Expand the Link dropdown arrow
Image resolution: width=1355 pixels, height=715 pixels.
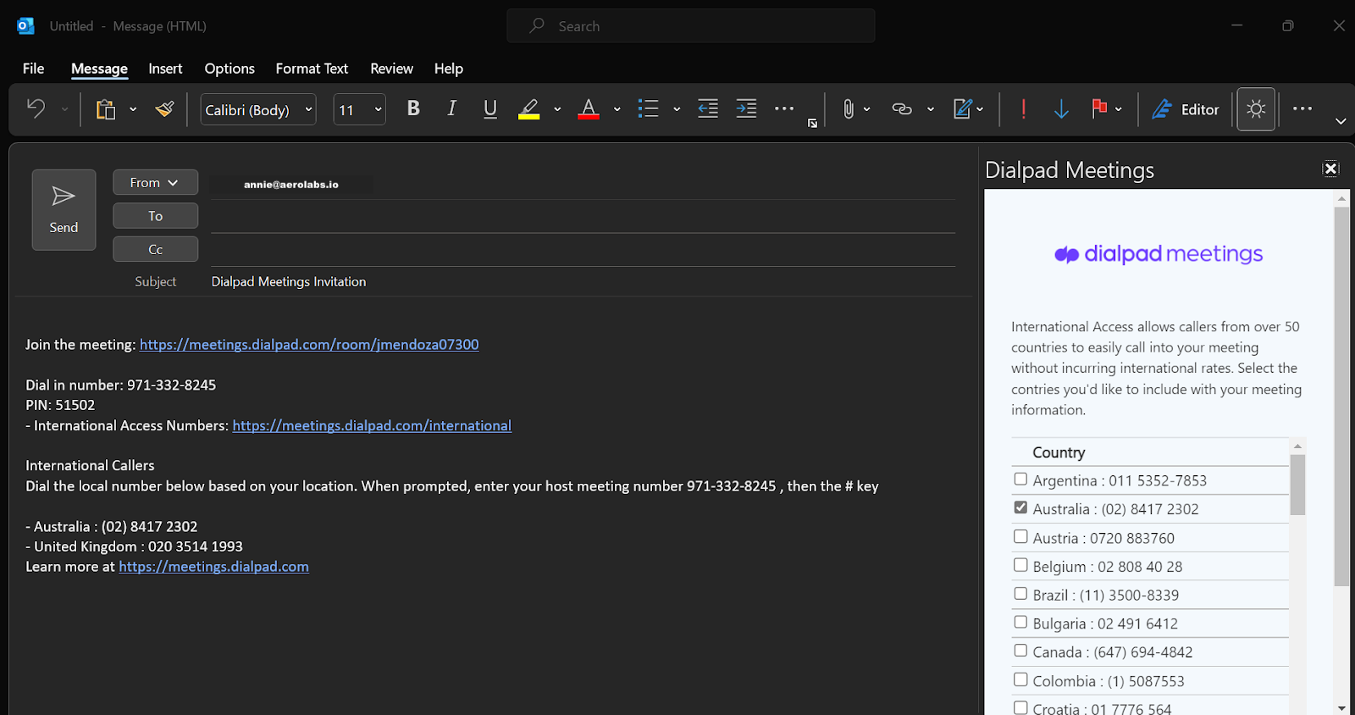point(931,109)
